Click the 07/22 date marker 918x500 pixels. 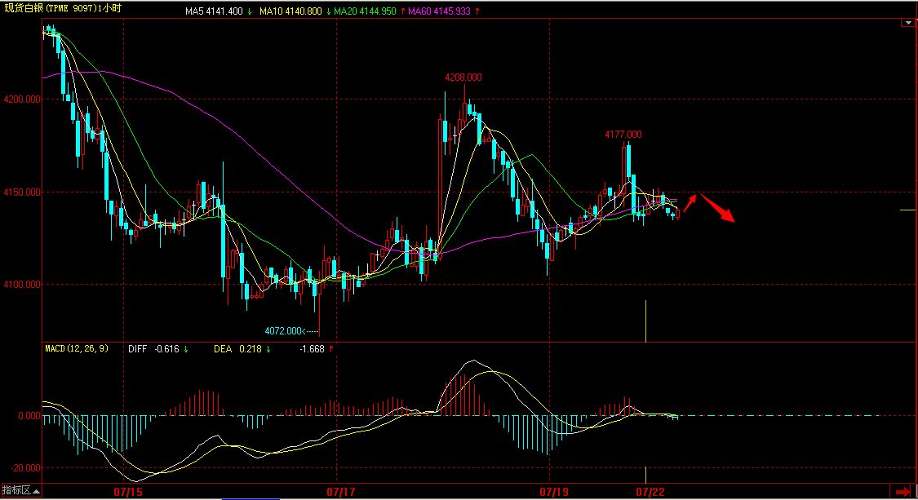point(650,492)
